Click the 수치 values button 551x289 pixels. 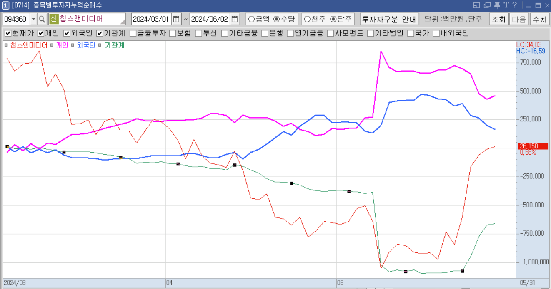539,19
